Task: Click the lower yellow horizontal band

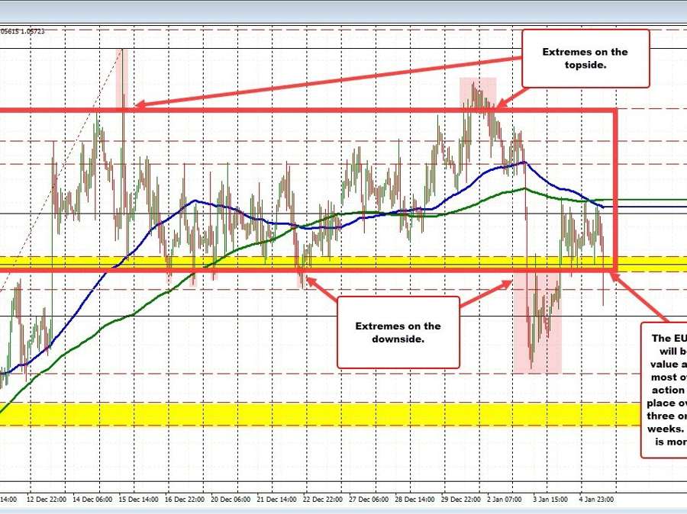Action: click(x=321, y=413)
